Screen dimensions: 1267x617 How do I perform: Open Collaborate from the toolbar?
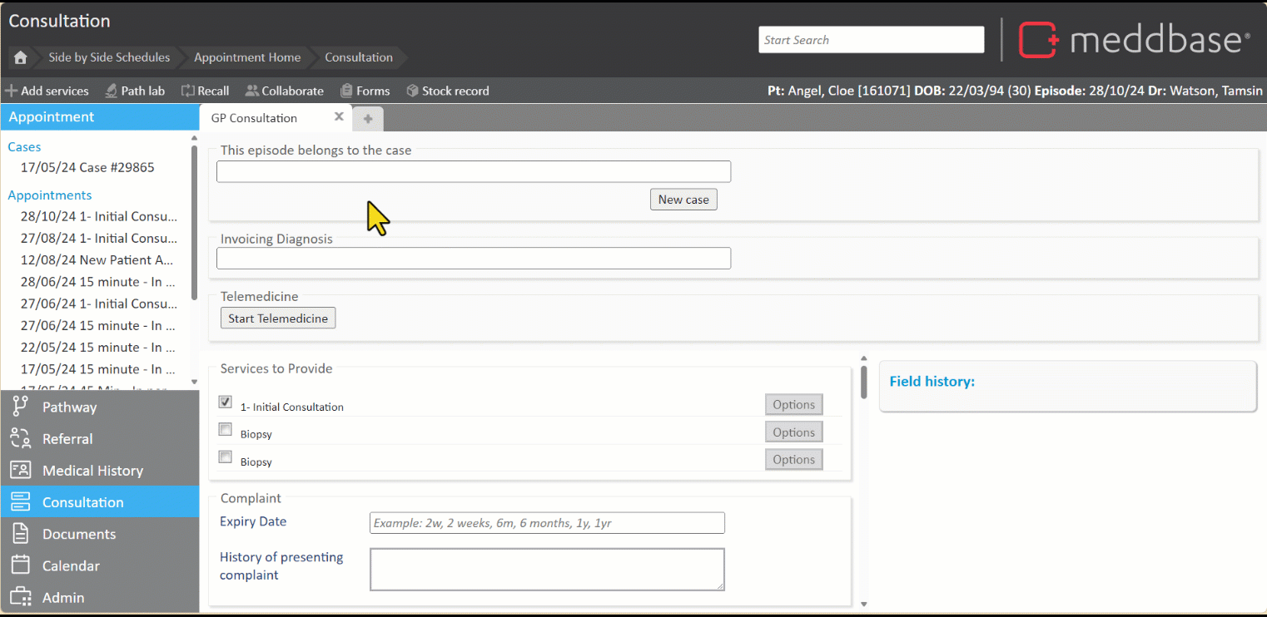pyautogui.click(x=284, y=91)
